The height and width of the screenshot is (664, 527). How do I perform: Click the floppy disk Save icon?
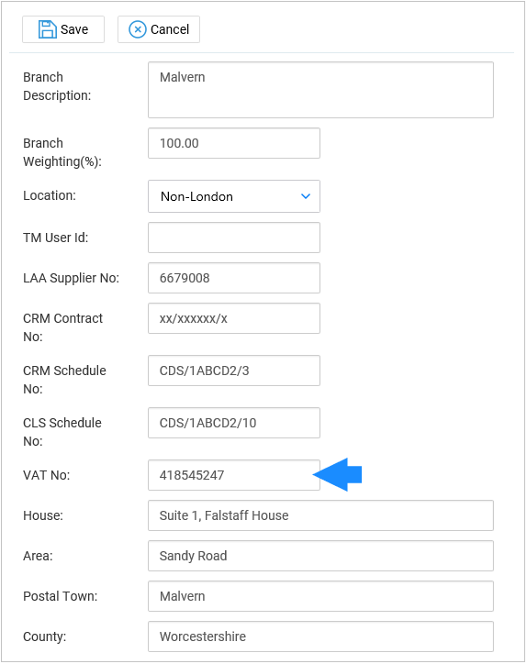(47, 29)
